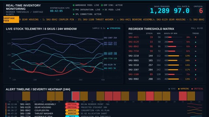Click the CRITICAL badge for Bearing Assembly alert

[72, 104]
